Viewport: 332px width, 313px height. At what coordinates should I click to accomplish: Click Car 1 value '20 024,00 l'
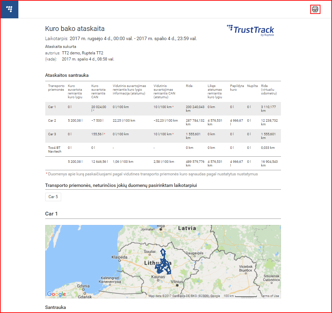pos(99,109)
